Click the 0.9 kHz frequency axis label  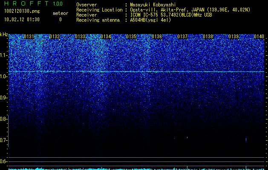pyautogui.click(x=3, y=98)
